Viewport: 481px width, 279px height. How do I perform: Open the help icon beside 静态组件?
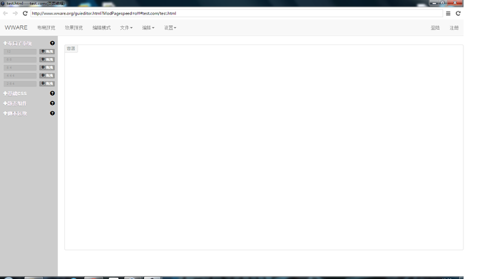[52, 104]
